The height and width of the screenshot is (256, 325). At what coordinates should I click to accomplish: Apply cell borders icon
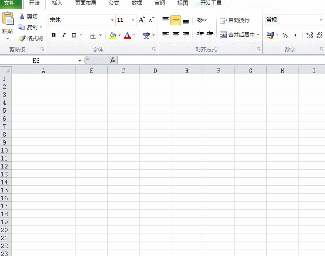pos(93,35)
